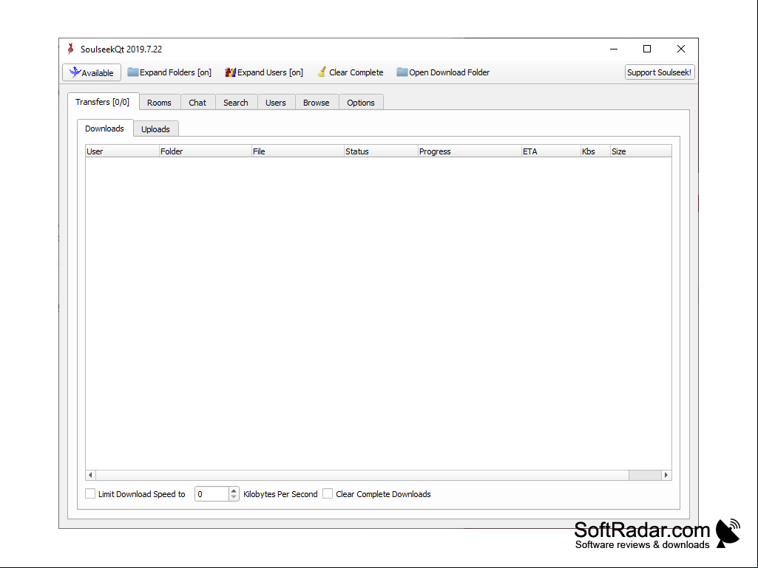Click the Support Soulseek! button
Image resolution: width=758 pixels, height=568 pixels.
point(660,72)
